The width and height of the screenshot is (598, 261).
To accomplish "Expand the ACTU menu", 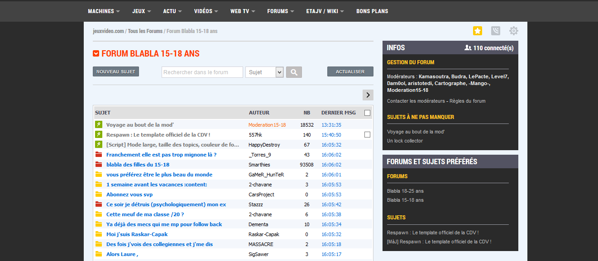I will (x=172, y=11).
